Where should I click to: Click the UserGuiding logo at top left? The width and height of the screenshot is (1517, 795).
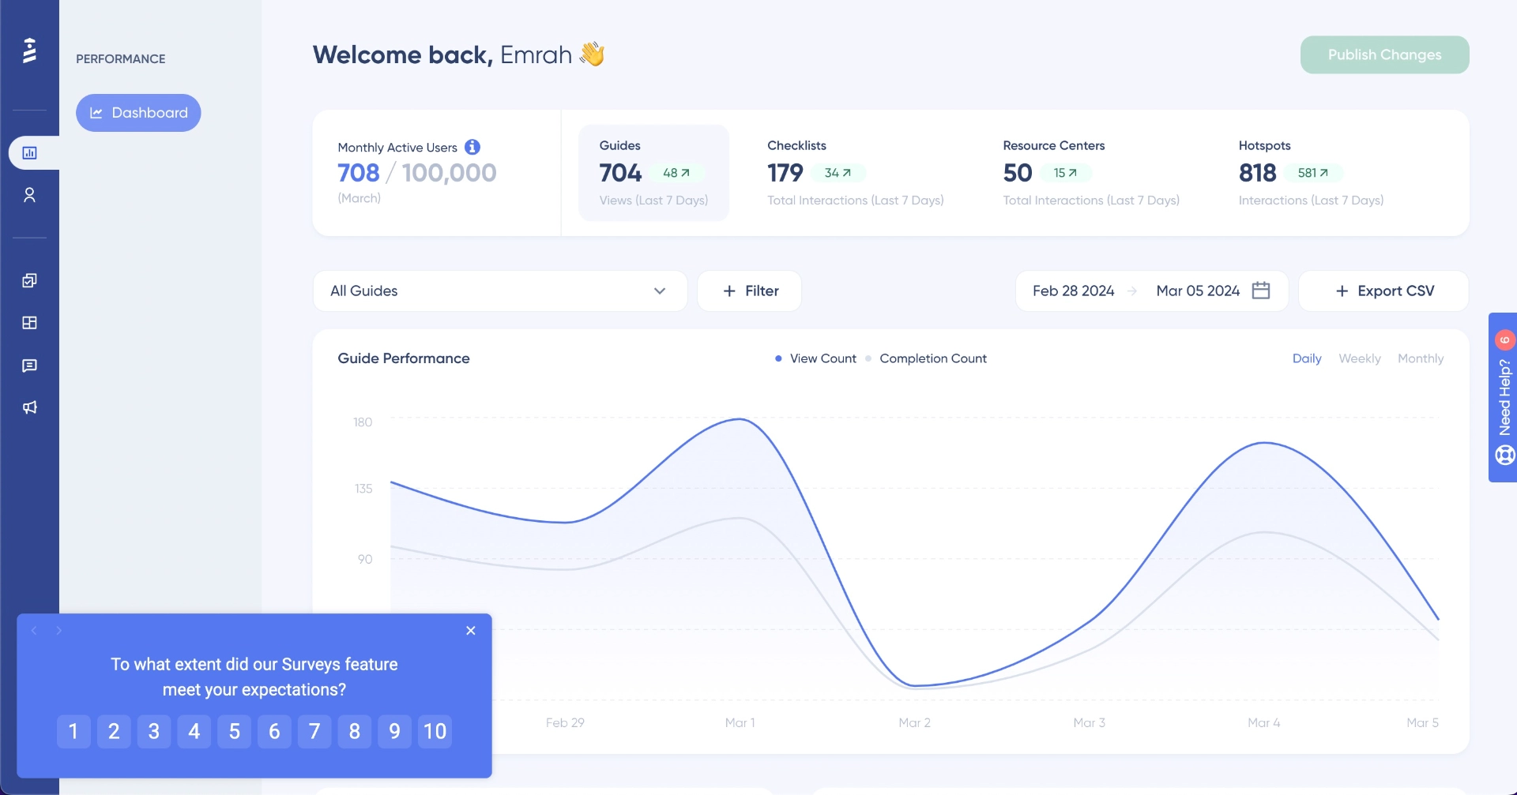pos(30,50)
